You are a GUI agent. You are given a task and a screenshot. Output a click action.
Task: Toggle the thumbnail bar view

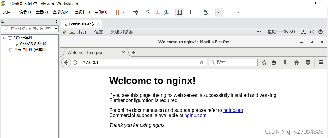188,13
